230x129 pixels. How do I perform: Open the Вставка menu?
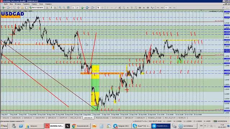click(x=18, y=4)
